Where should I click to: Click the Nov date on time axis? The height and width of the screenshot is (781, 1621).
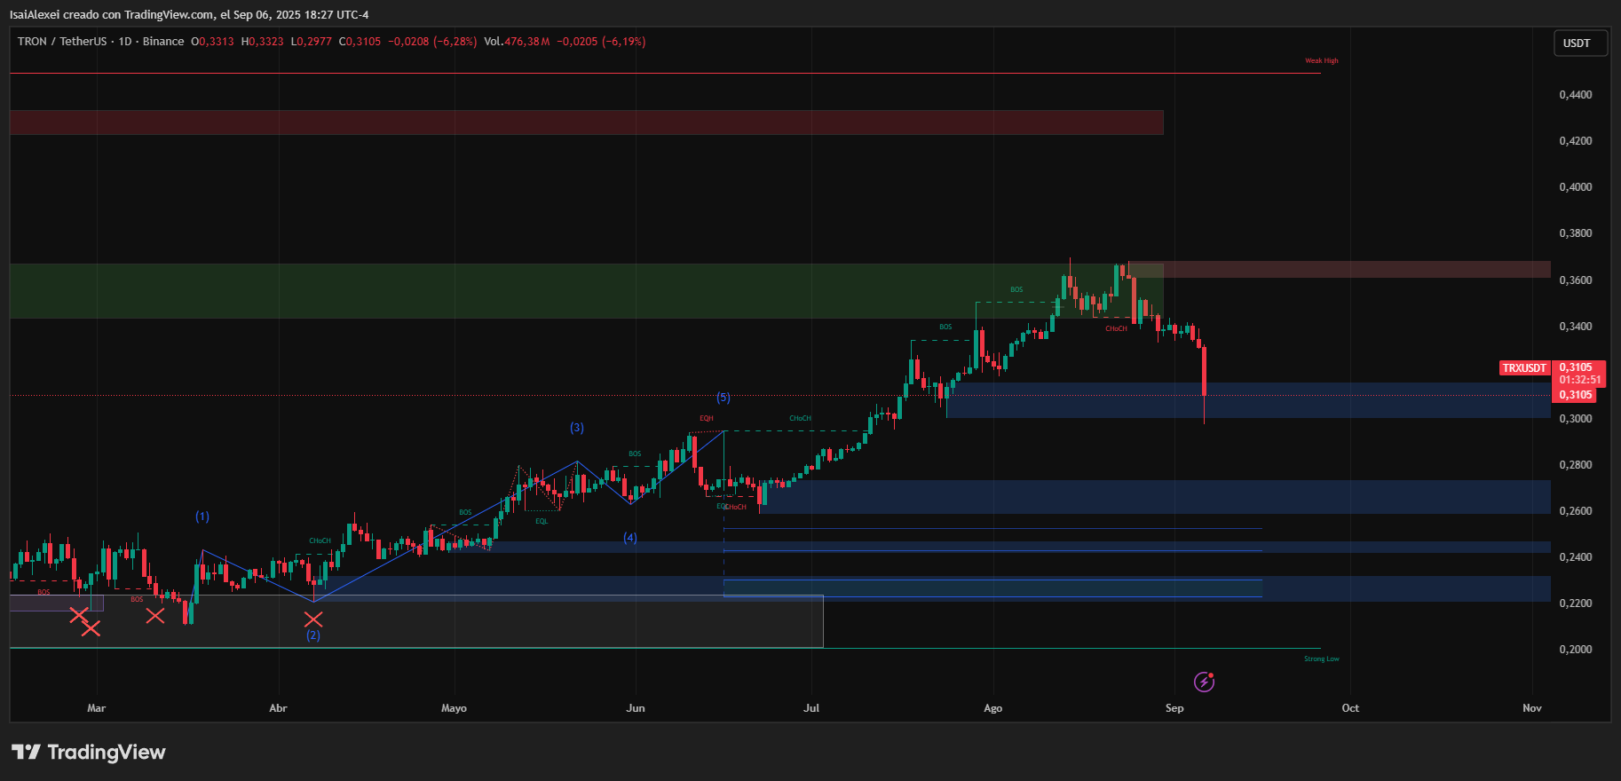click(x=1532, y=708)
